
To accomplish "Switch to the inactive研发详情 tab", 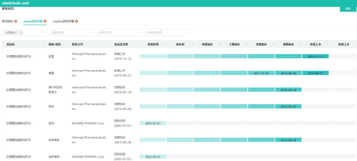I will coord(63,21).
